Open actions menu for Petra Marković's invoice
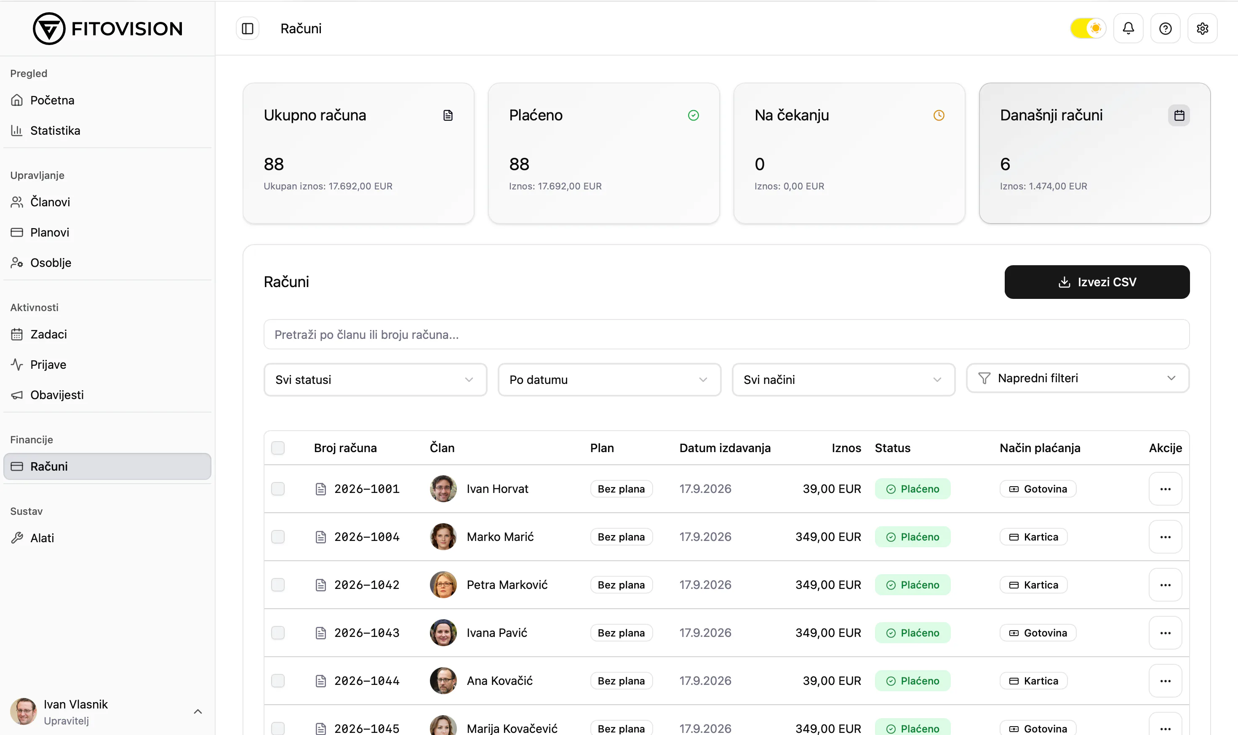 coord(1165,585)
